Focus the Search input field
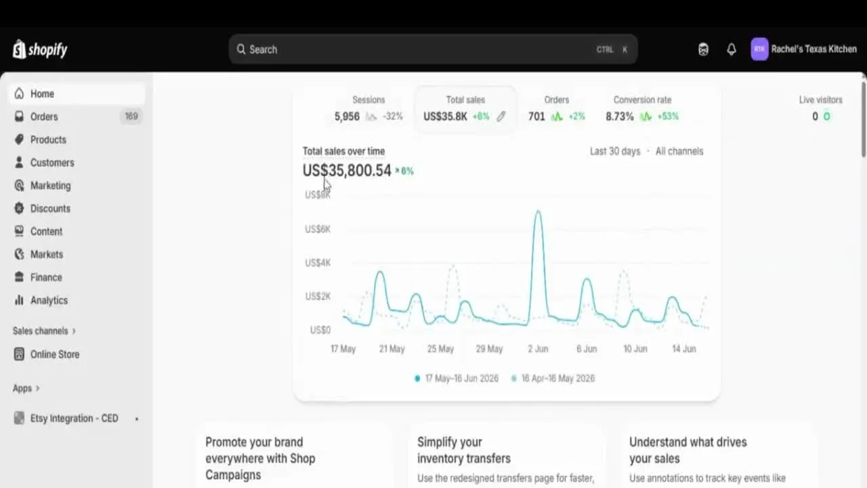This screenshot has width=867, height=488. 433,49
